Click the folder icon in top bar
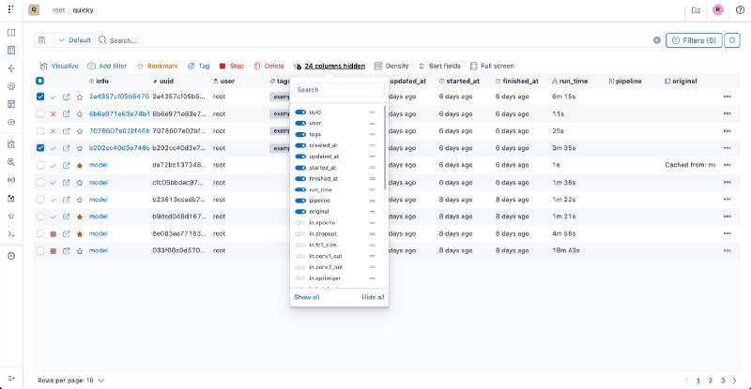This screenshot has height=389, width=751. 696,10
